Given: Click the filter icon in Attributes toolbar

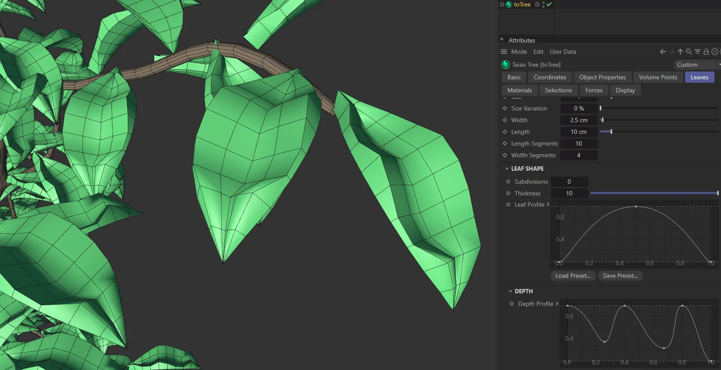Looking at the screenshot, I should (698, 52).
